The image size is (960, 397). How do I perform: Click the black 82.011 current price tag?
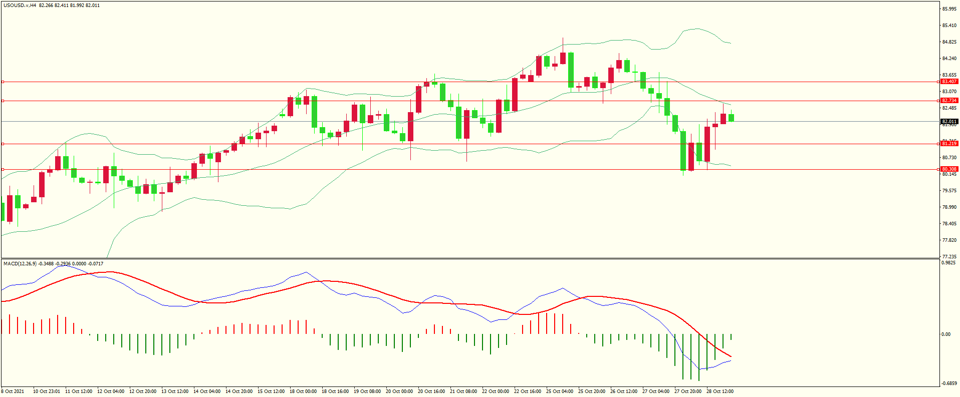tap(949, 122)
